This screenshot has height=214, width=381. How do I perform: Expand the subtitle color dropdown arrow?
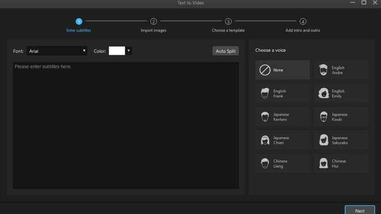pyautogui.click(x=129, y=51)
